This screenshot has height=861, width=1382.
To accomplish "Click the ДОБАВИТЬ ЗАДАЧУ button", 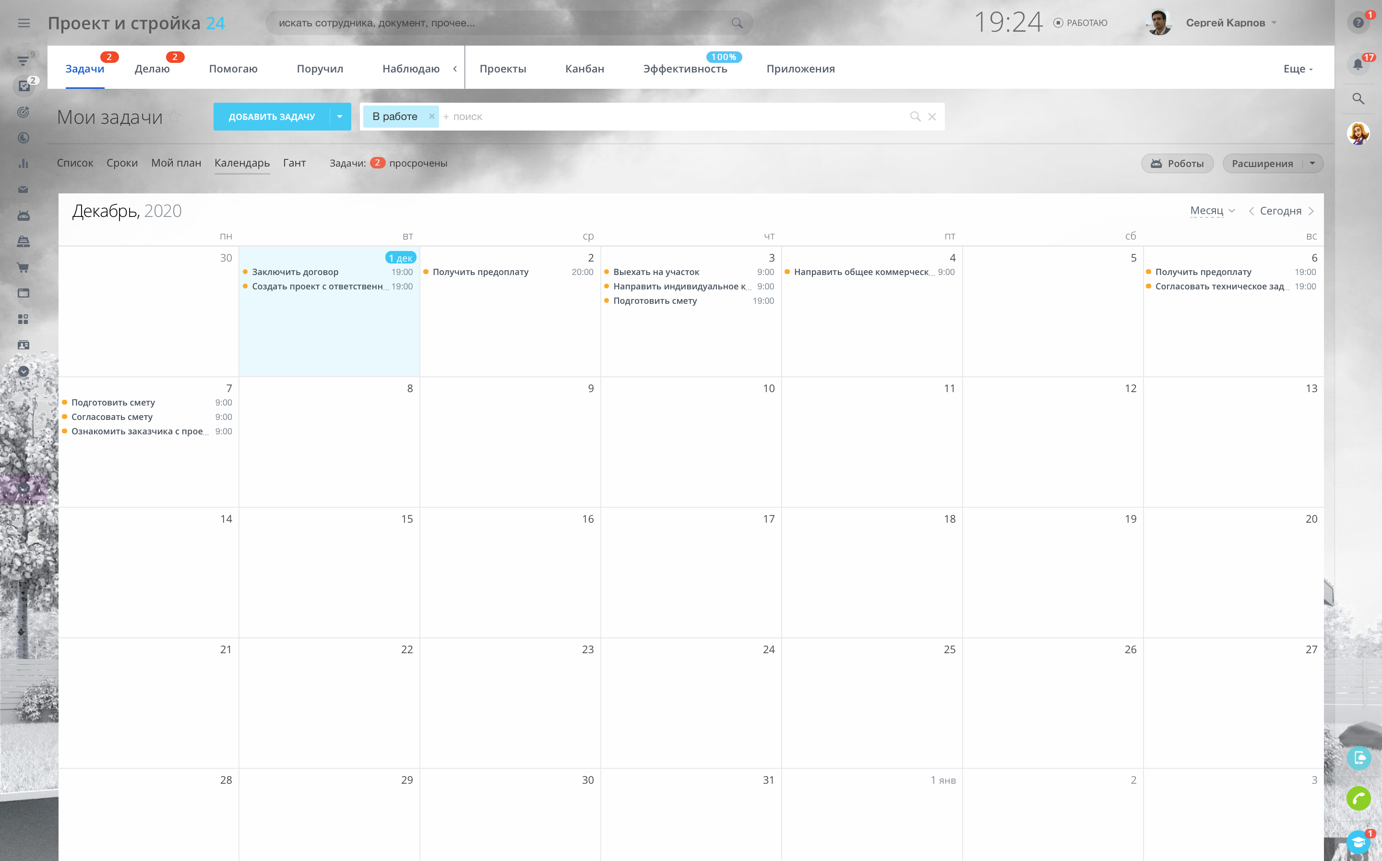I will pyautogui.click(x=272, y=117).
